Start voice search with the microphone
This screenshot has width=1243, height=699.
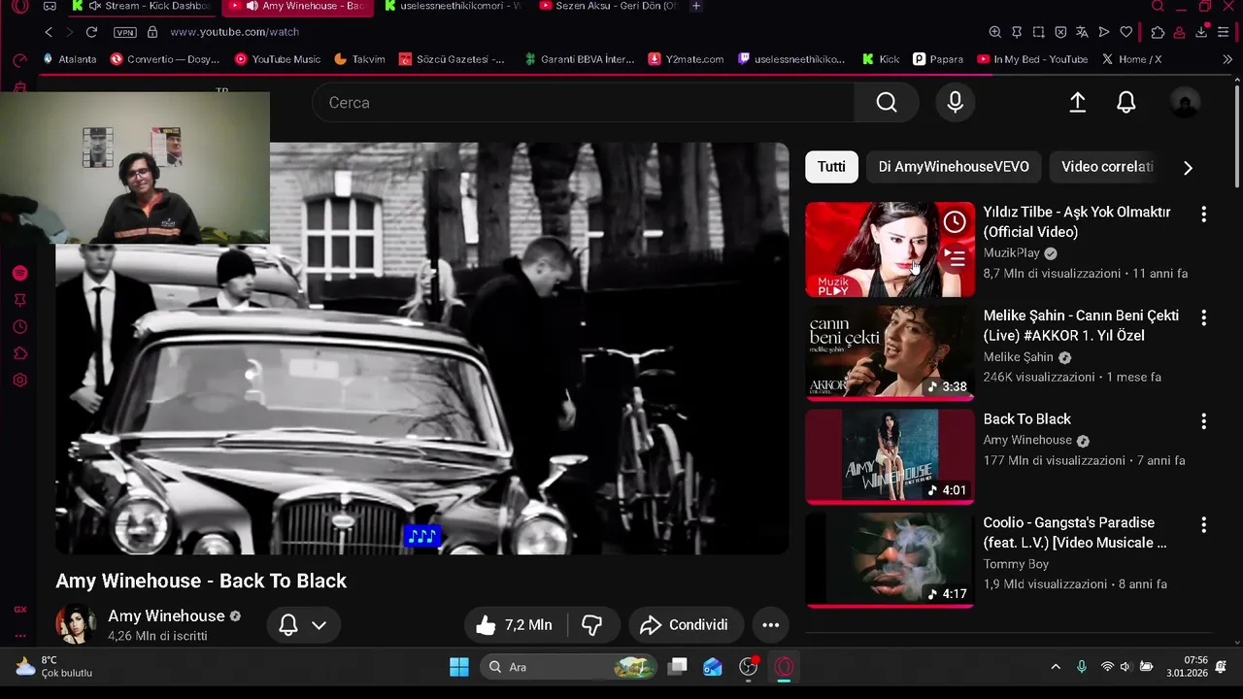pyautogui.click(x=956, y=103)
